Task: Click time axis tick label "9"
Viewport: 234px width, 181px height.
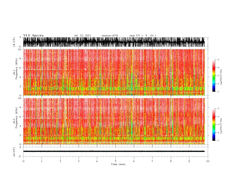Action: click(x=189, y=161)
